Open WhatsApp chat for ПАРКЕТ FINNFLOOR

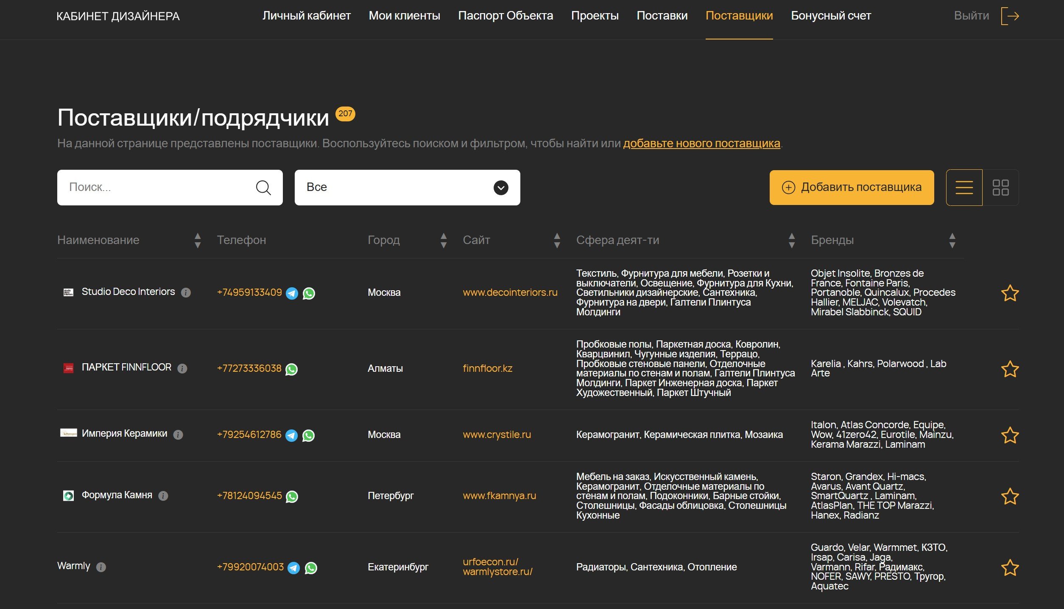click(291, 369)
